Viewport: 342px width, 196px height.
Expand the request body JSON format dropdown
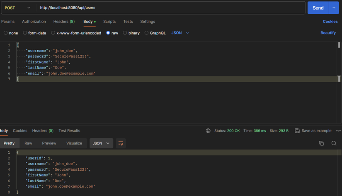click(x=180, y=33)
